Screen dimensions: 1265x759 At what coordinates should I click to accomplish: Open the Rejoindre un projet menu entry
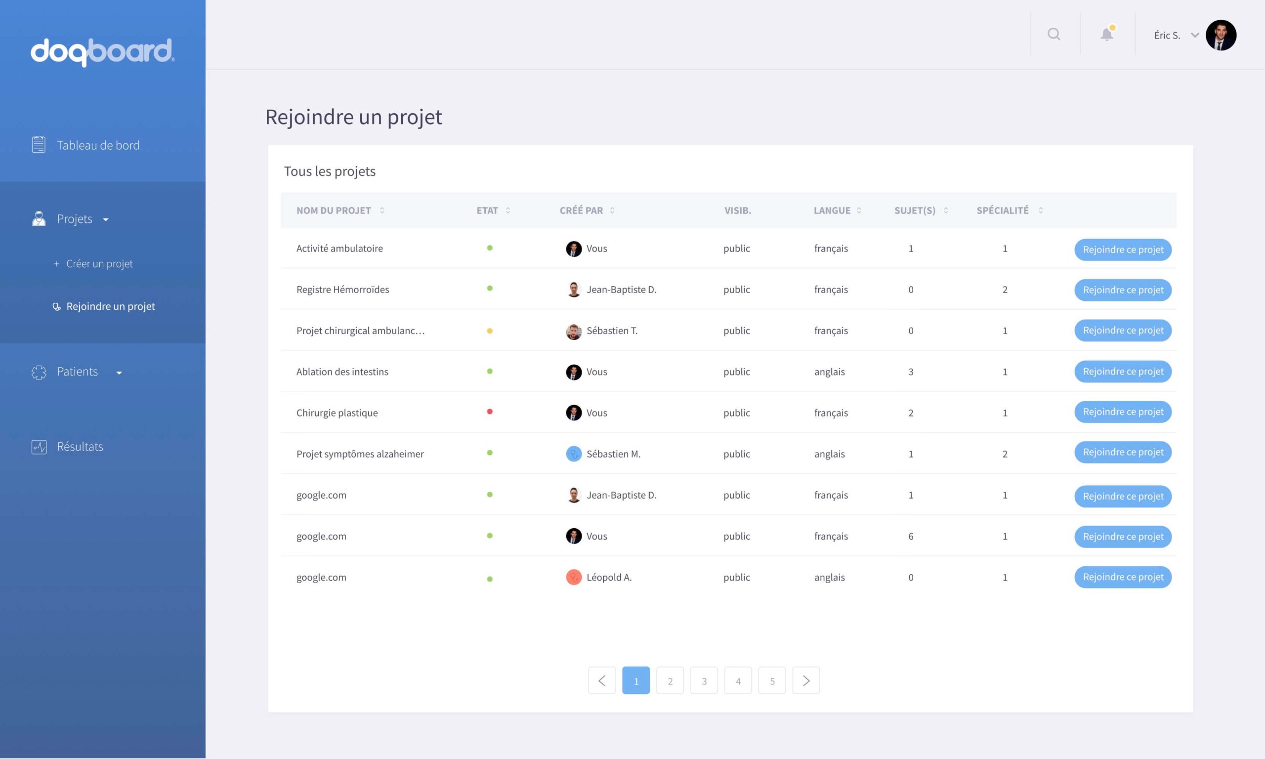111,306
